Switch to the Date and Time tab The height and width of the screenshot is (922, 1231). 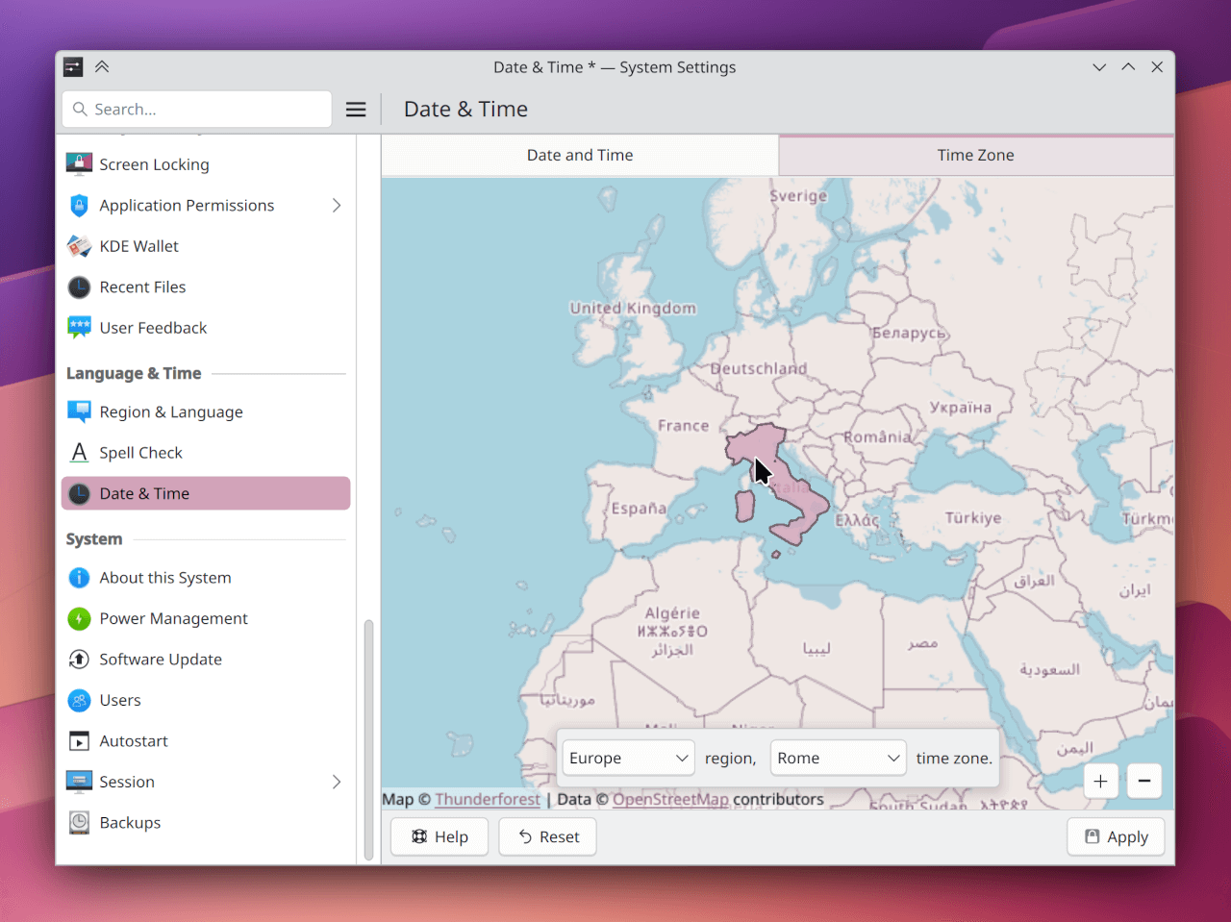coord(580,155)
